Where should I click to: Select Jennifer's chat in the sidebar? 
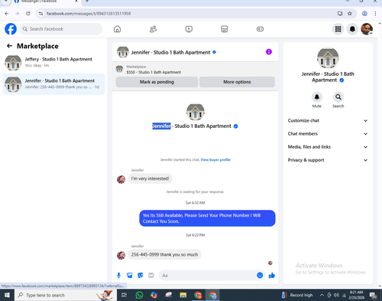click(53, 84)
